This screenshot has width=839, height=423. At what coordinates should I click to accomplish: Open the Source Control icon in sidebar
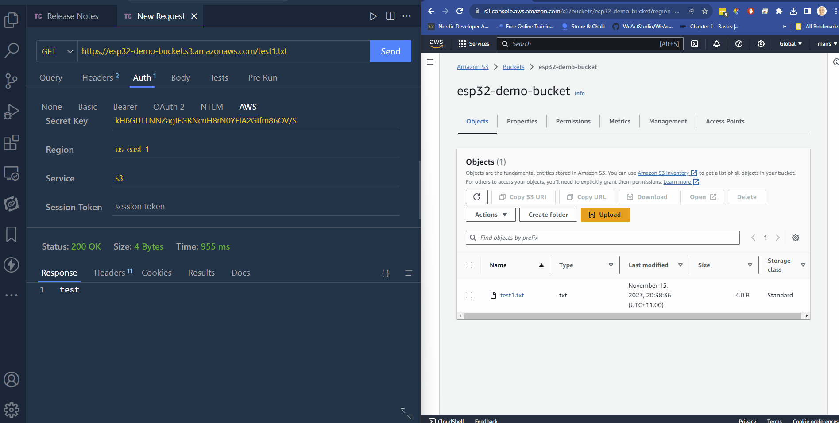pos(11,81)
